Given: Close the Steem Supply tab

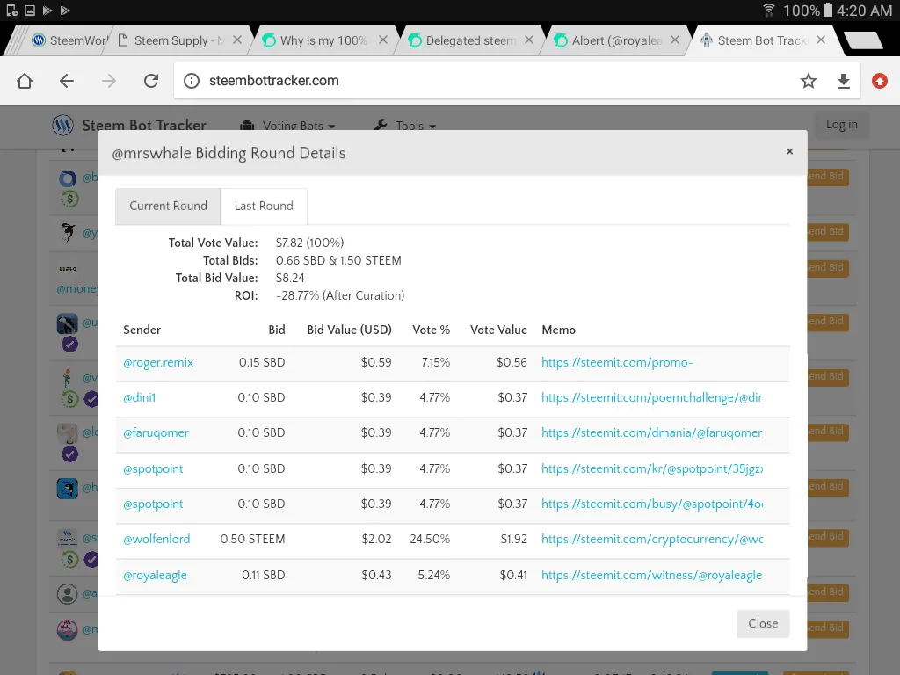Looking at the screenshot, I should [x=237, y=40].
